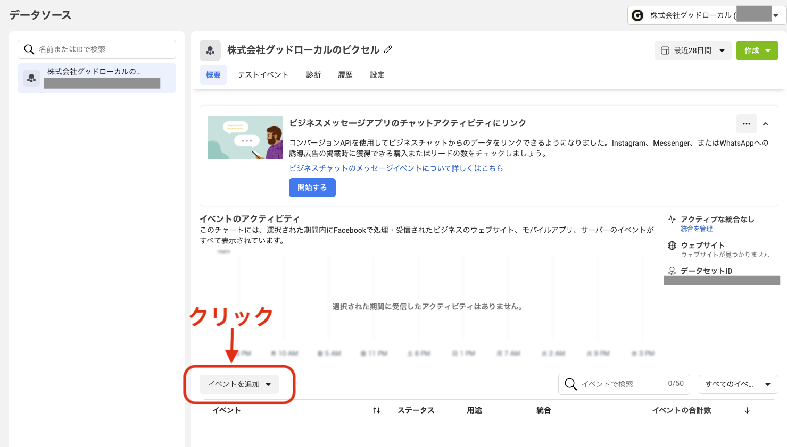Click the dataset ID icon in the right panel
787x447 pixels.
[x=671, y=270]
